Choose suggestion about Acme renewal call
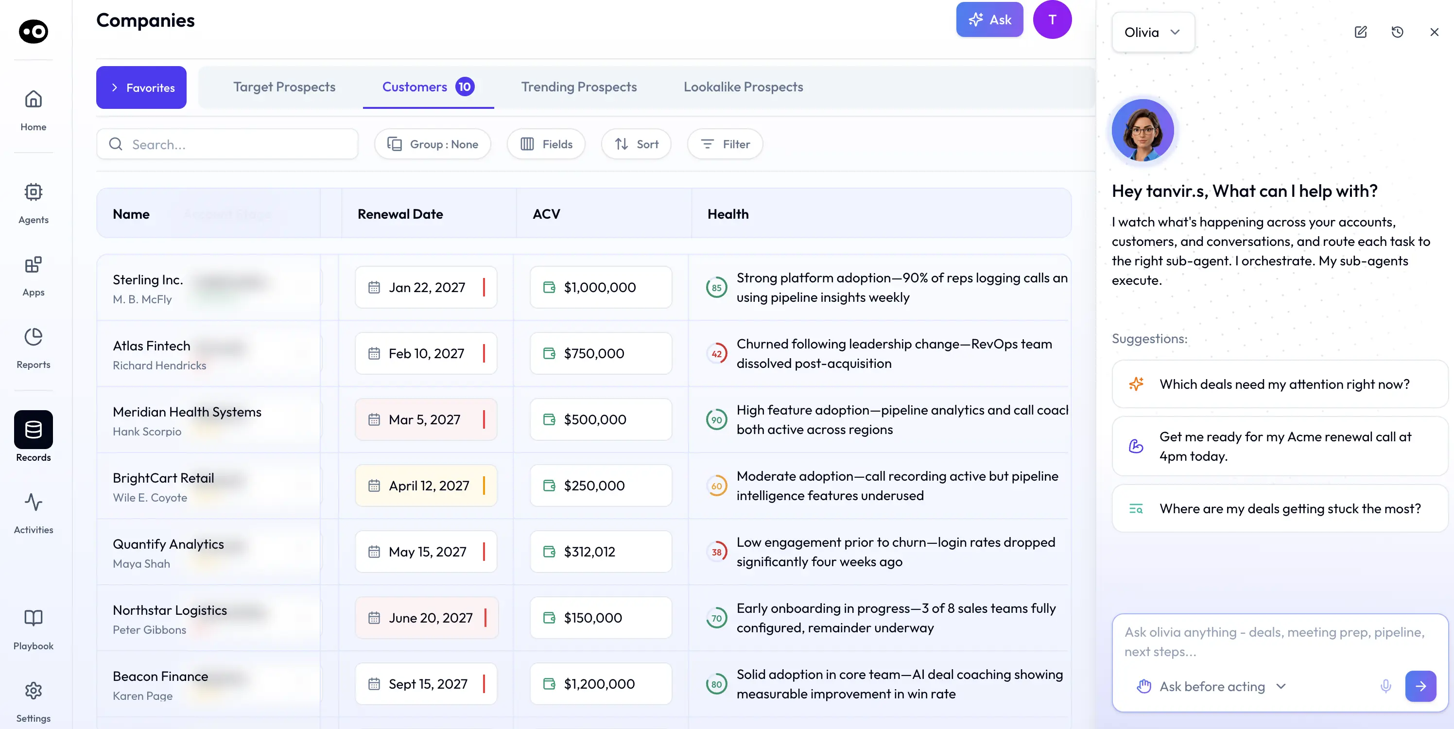 coord(1280,447)
